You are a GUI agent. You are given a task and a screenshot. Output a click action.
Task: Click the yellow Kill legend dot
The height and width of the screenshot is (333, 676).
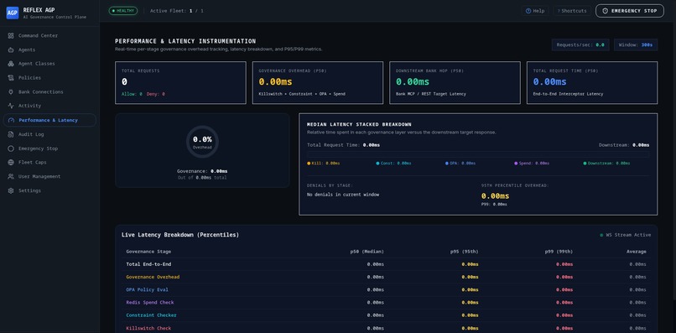309,164
